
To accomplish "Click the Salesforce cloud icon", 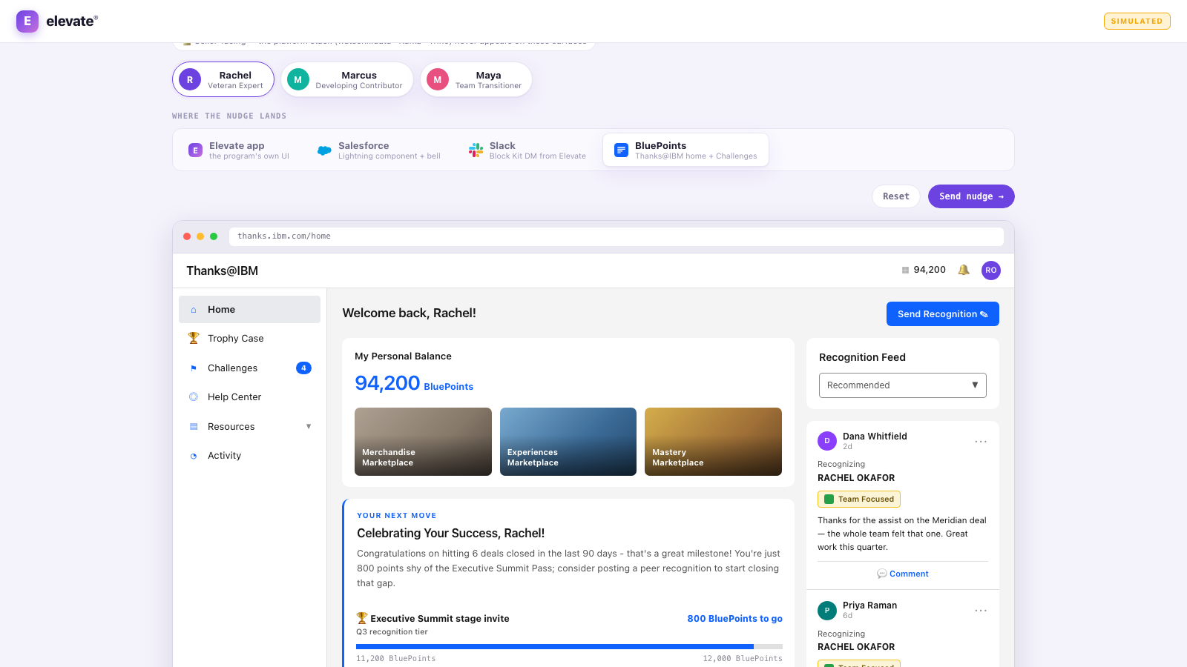I will coord(324,150).
